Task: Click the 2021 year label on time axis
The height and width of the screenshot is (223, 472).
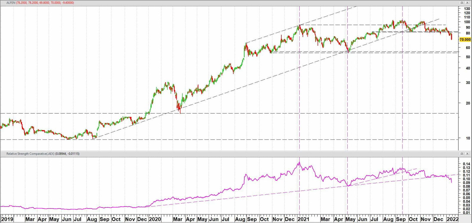Action: pyautogui.click(x=303, y=219)
